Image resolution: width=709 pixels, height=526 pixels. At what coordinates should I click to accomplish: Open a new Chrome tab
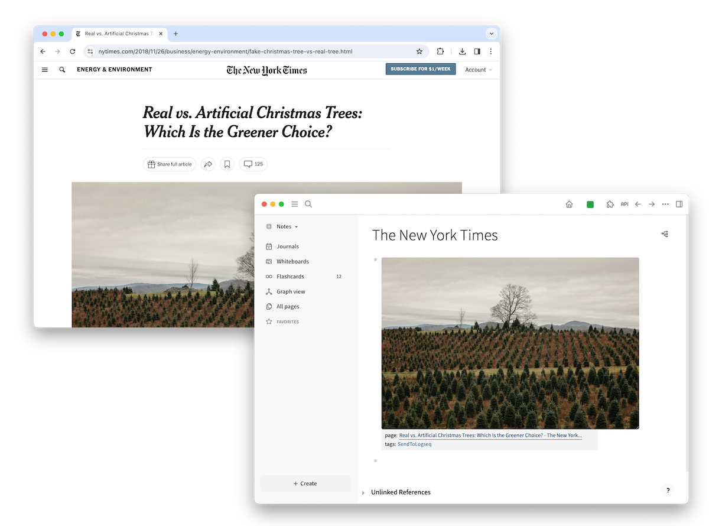click(x=175, y=34)
